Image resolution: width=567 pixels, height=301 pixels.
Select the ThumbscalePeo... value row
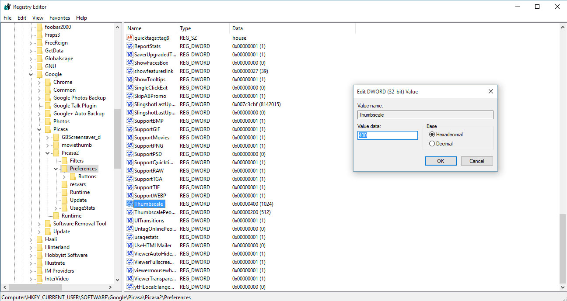(x=155, y=212)
